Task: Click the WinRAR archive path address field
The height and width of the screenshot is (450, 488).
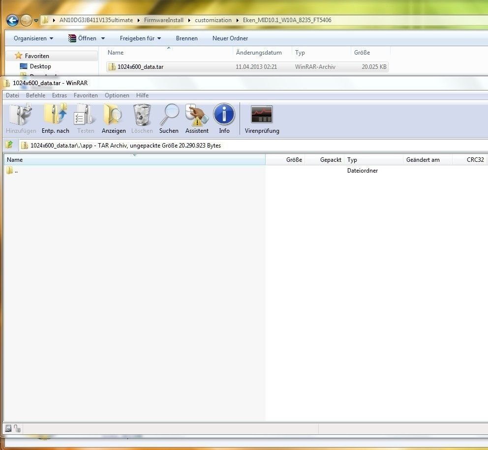Action: pyautogui.click(x=253, y=146)
